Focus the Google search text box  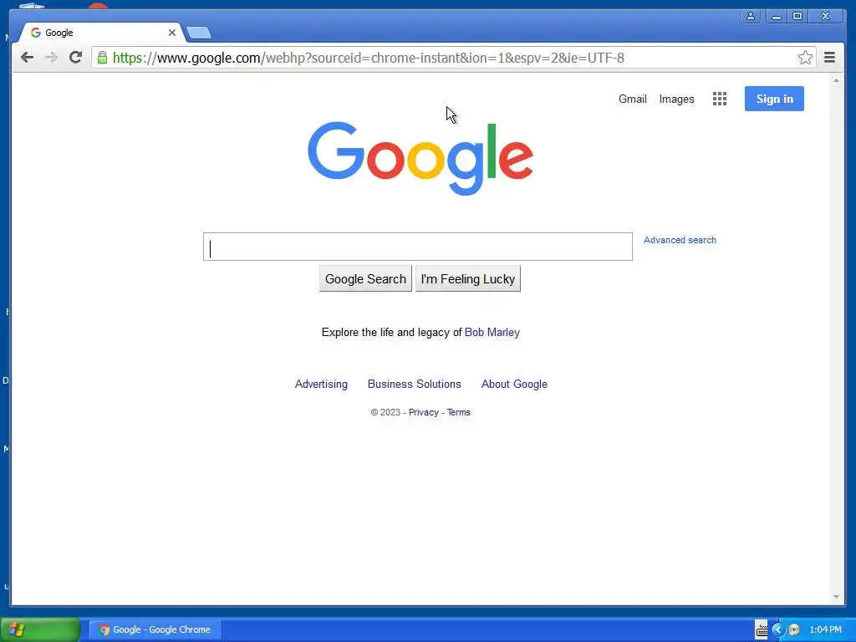point(418,247)
